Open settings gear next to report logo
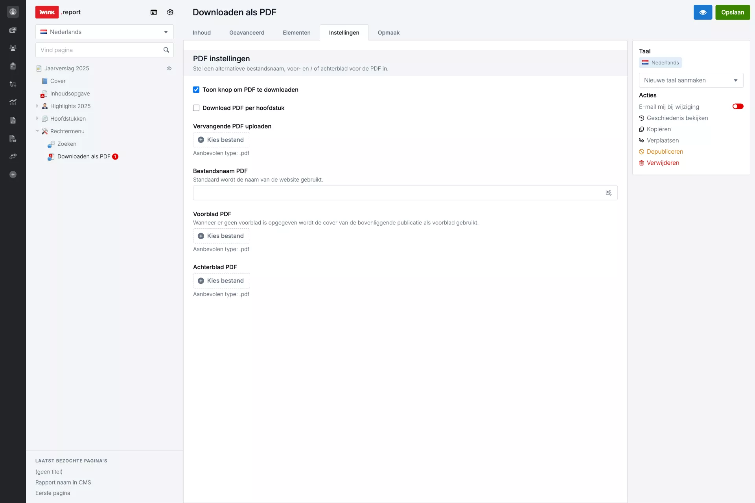 click(170, 12)
